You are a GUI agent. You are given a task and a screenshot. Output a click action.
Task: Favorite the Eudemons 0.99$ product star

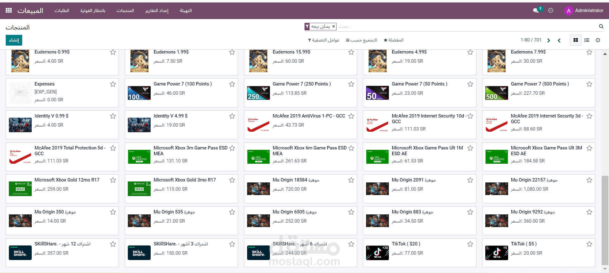(x=113, y=52)
